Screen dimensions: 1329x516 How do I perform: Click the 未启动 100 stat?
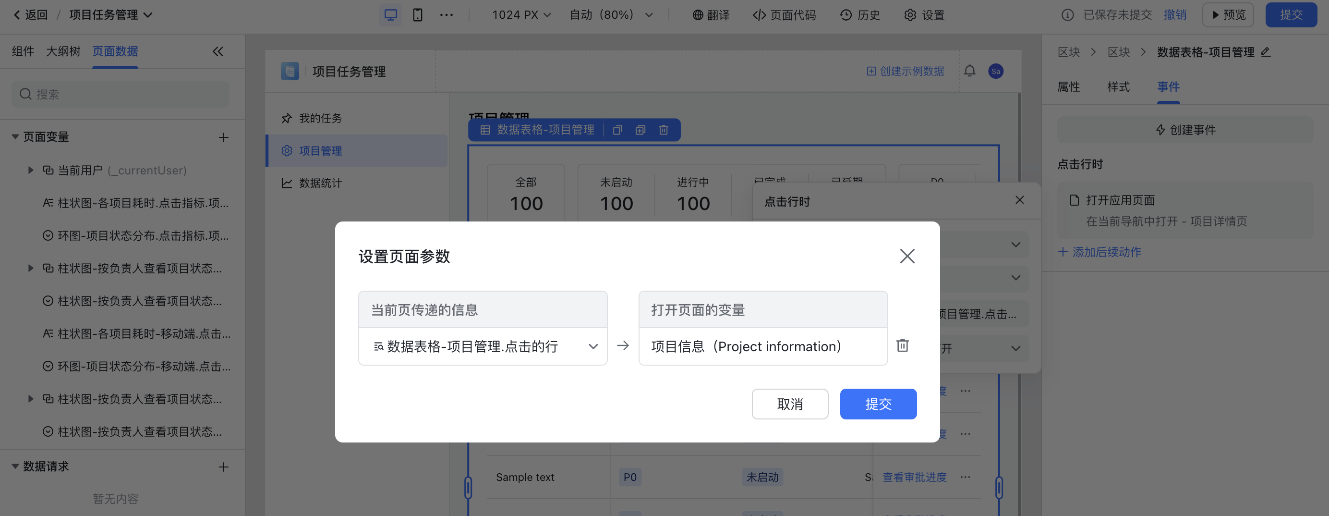pyautogui.click(x=616, y=194)
